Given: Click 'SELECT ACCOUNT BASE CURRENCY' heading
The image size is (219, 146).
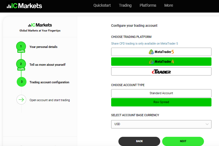Looking at the screenshot, I should [x=135, y=115].
